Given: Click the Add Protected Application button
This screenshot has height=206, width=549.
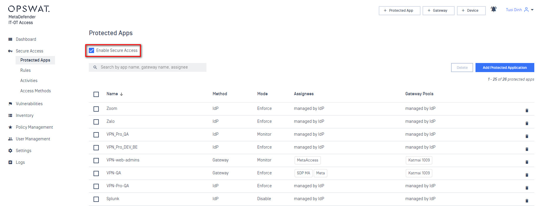Looking at the screenshot, I should (505, 68).
